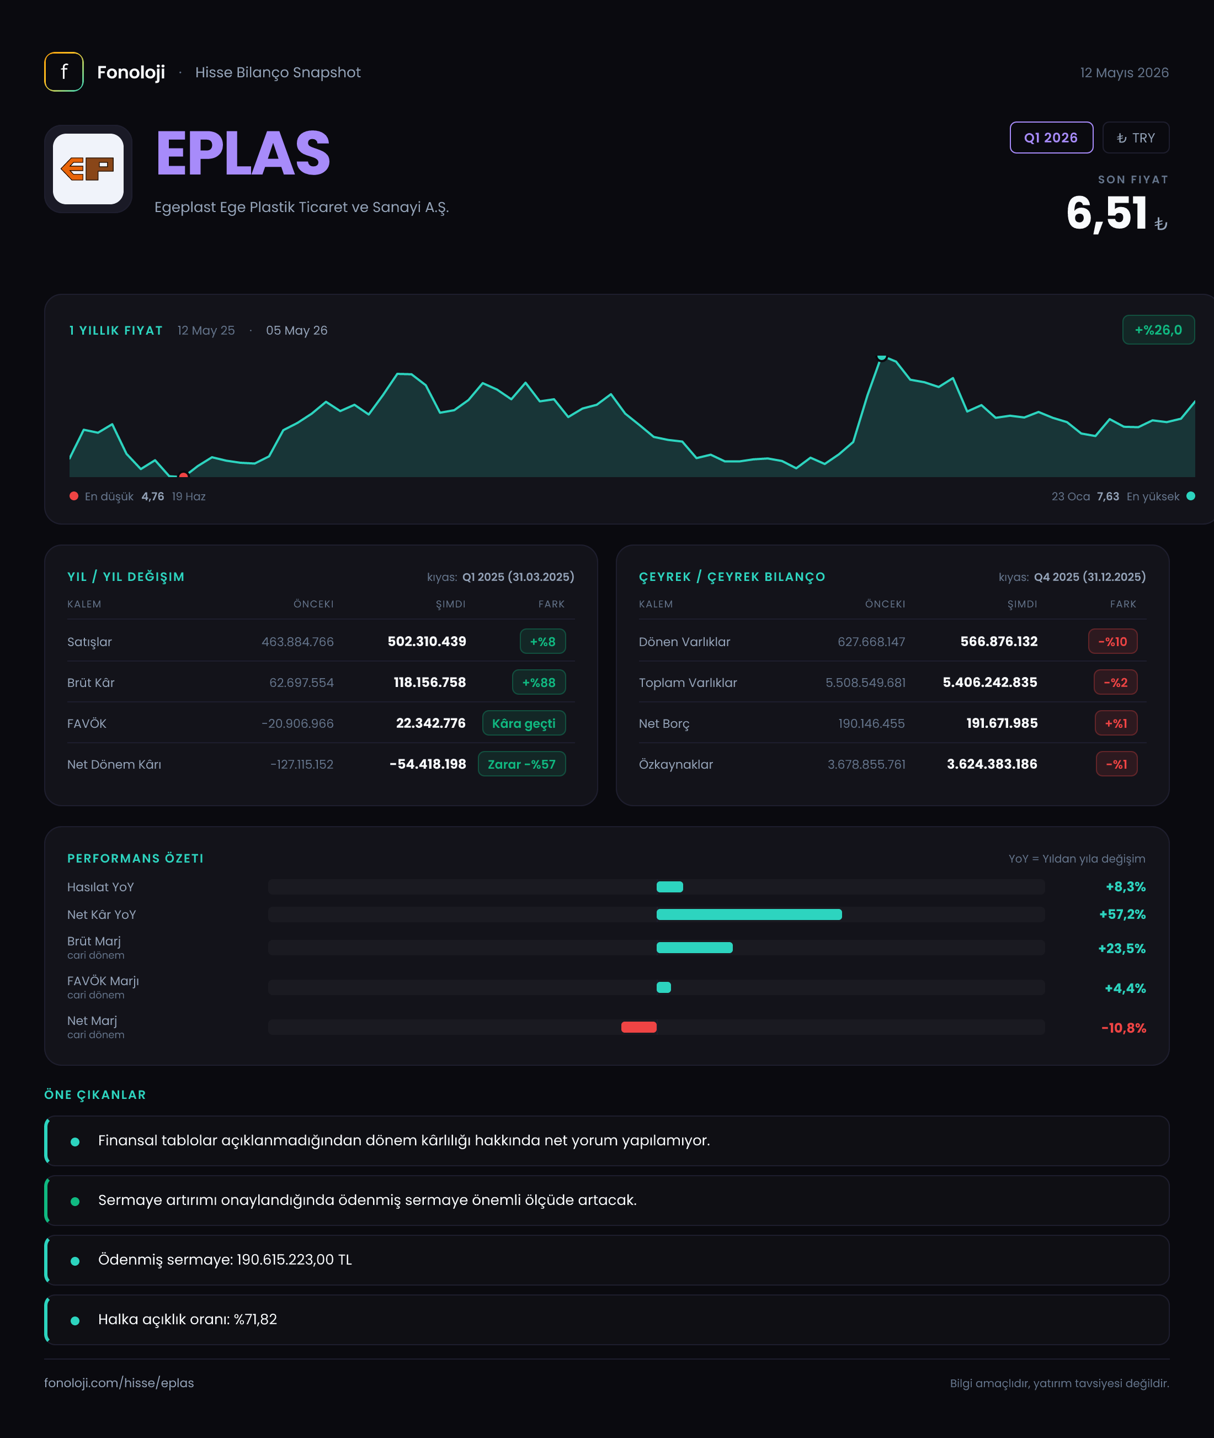This screenshot has height=1438, width=1214.
Task: Click the Net Borç value 191.671.985
Action: pos(1002,723)
